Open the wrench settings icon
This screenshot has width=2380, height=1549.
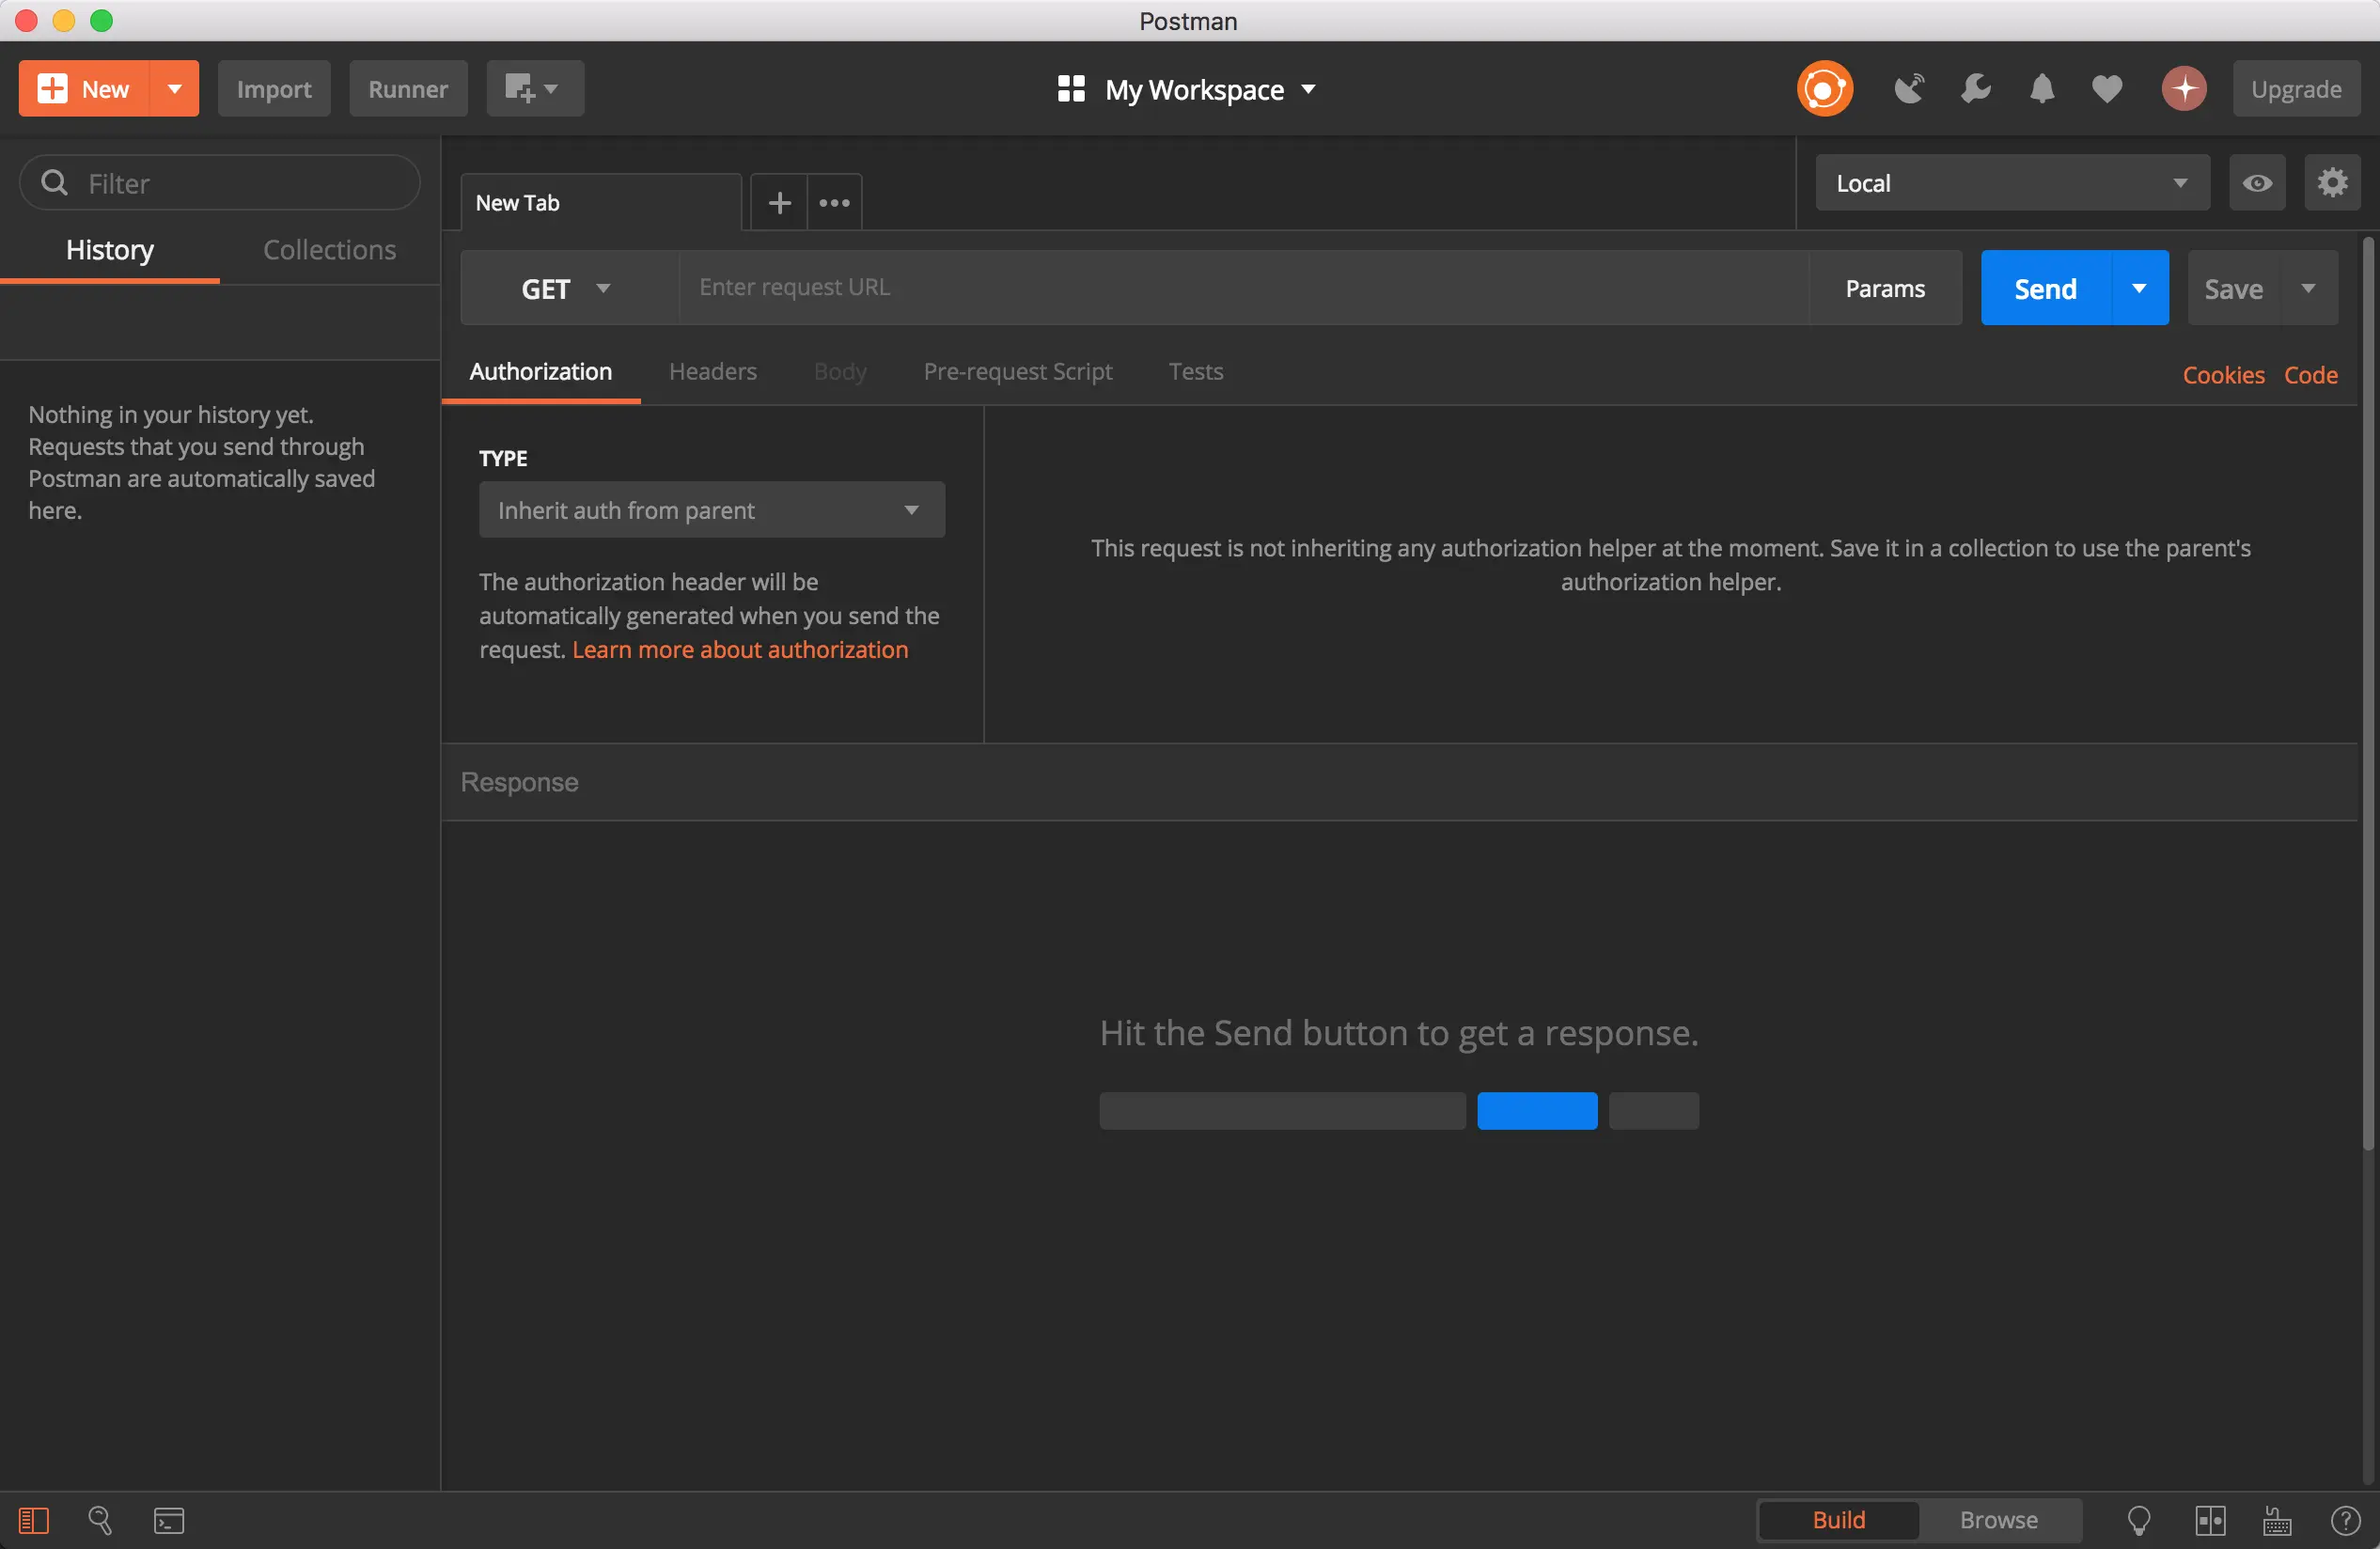point(1975,89)
